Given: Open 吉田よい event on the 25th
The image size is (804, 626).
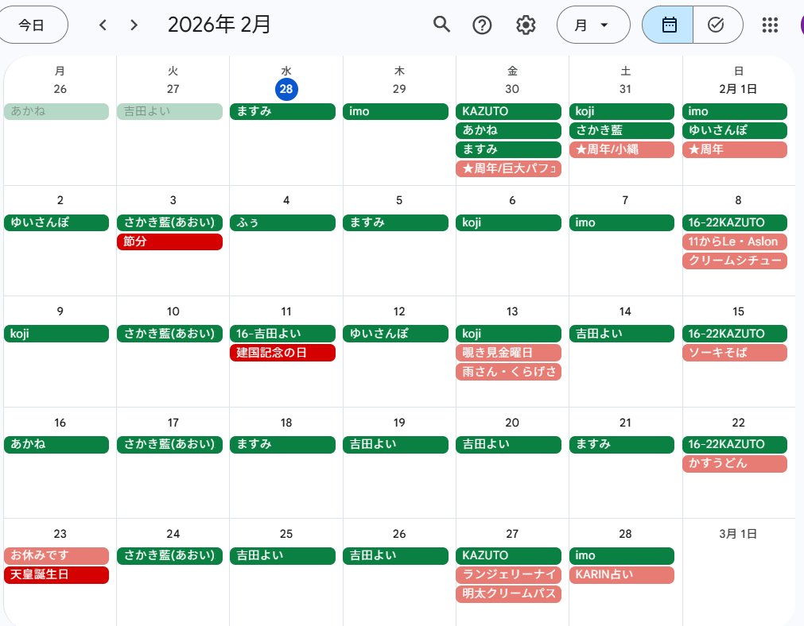Looking at the screenshot, I should pyautogui.click(x=282, y=555).
